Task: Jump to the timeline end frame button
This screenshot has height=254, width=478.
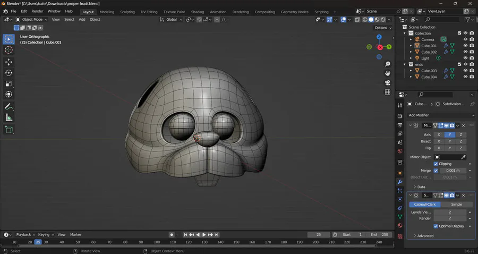Action: coord(217,234)
